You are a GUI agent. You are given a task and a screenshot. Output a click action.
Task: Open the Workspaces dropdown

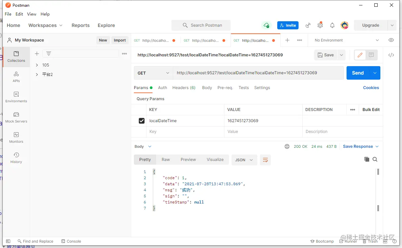tap(45, 25)
